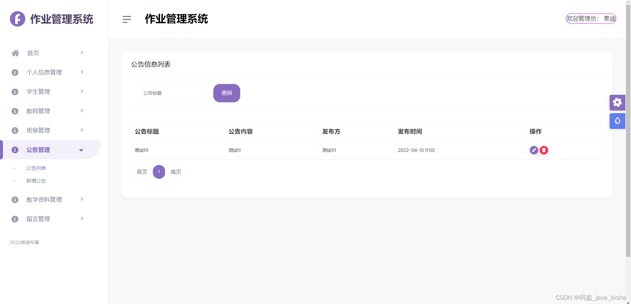
Task: Open the 教学资料管理 sidebar item
Action: pyautogui.click(x=51, y=200)
